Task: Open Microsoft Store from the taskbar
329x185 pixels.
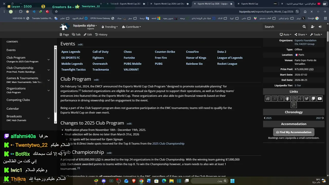Action: coord(156,181)
